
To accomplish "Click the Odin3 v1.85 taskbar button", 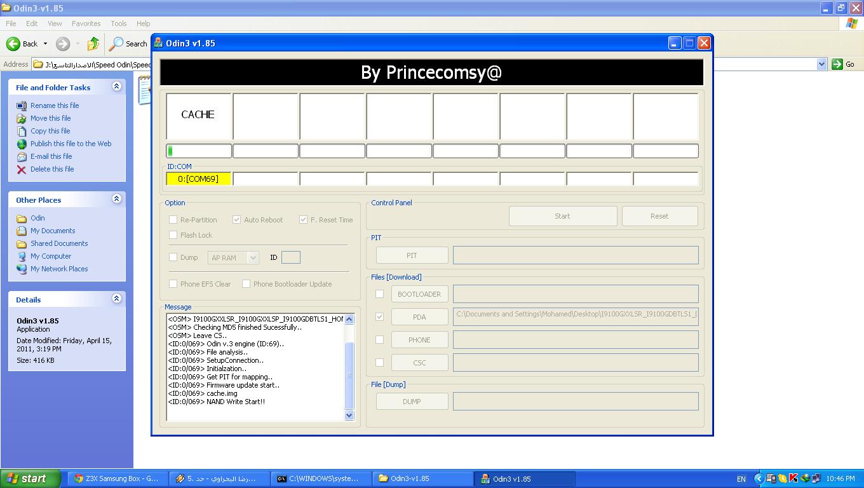I will click(524, 478).
